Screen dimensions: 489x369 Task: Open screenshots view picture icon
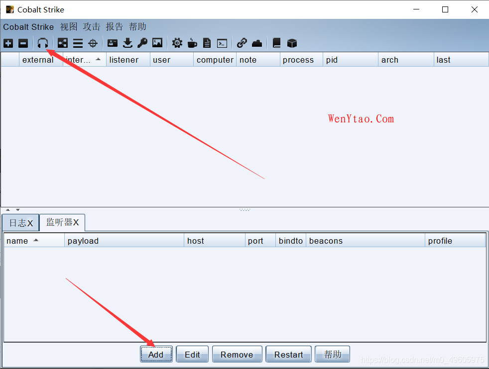click(157, 43)
